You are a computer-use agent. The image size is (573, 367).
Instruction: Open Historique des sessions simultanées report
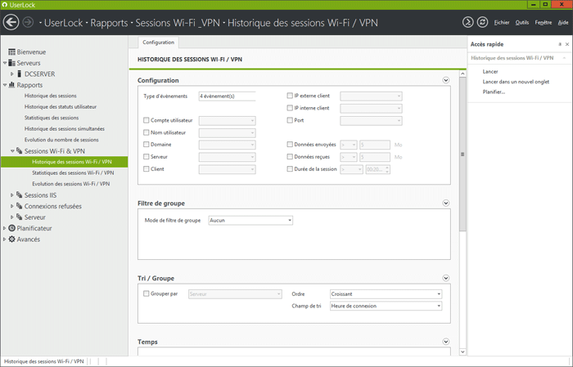(65, 128)
